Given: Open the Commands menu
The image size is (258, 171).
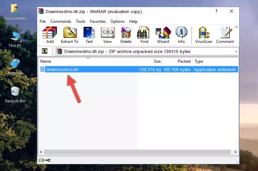Looking at the screenshot, I should 61,21.
